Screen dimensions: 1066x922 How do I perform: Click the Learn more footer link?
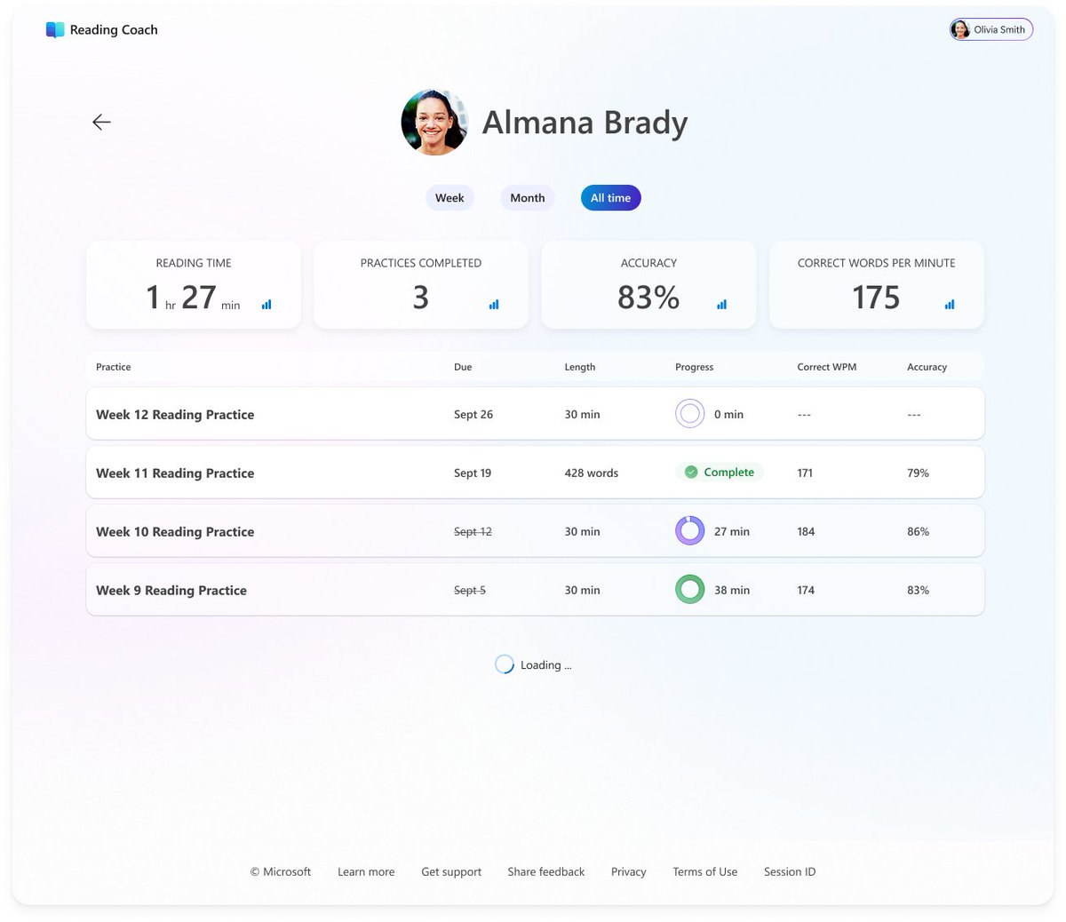[366, 871]
